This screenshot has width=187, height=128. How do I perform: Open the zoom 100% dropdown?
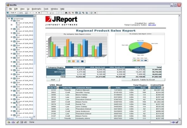tap(26, 13)
